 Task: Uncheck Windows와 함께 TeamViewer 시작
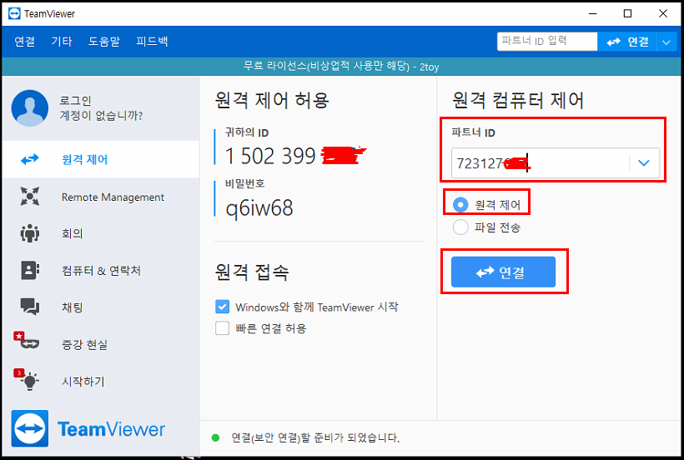pos(222,307)
